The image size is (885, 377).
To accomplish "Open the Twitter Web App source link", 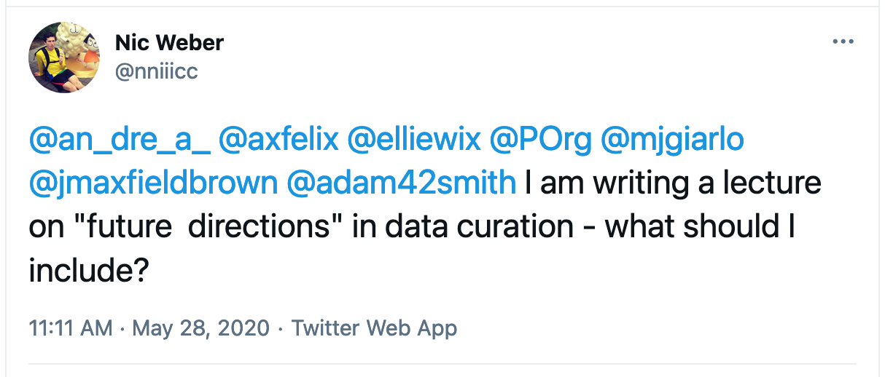I will click(x=374, y=328).
